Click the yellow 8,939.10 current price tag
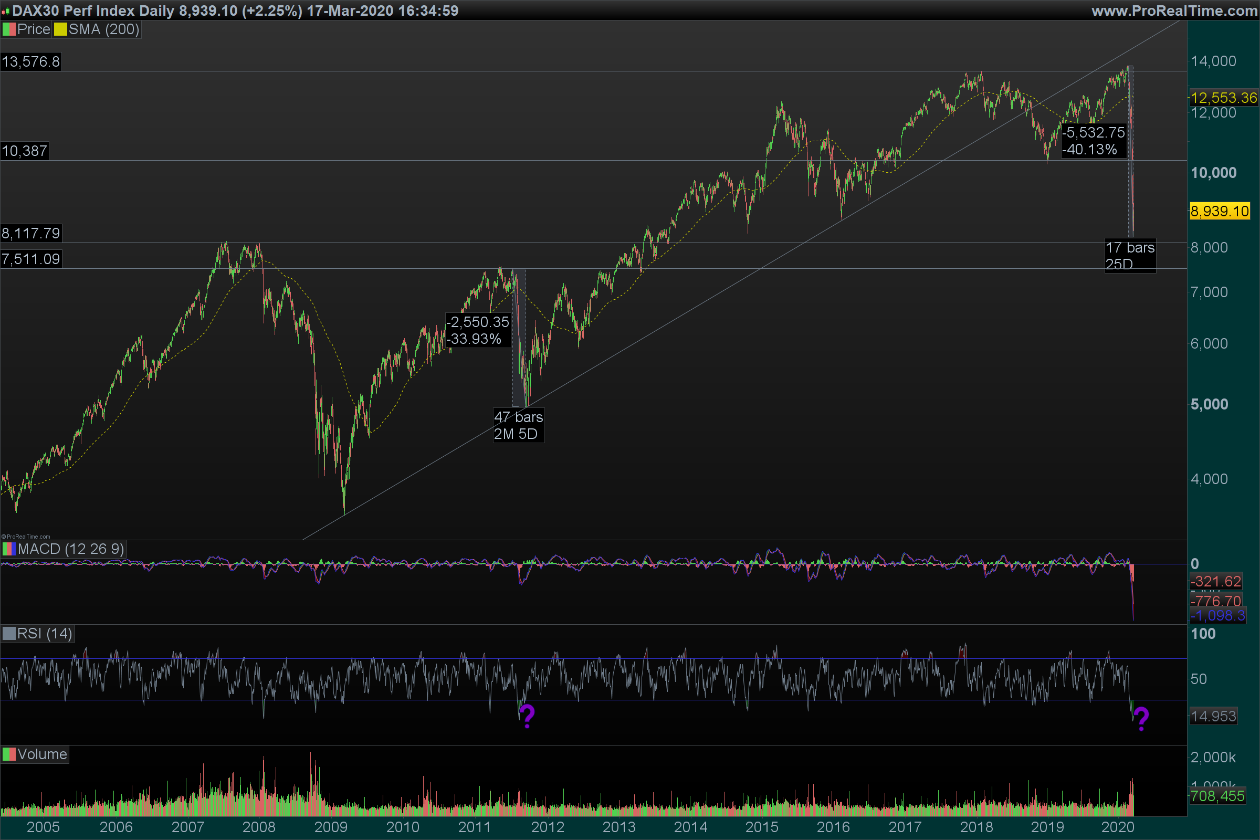Screen dimensions: 1260x840 (x=1219, y=211)
